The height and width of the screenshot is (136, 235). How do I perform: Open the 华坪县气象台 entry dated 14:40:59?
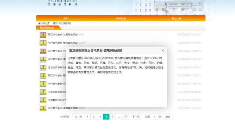(57, 51)
